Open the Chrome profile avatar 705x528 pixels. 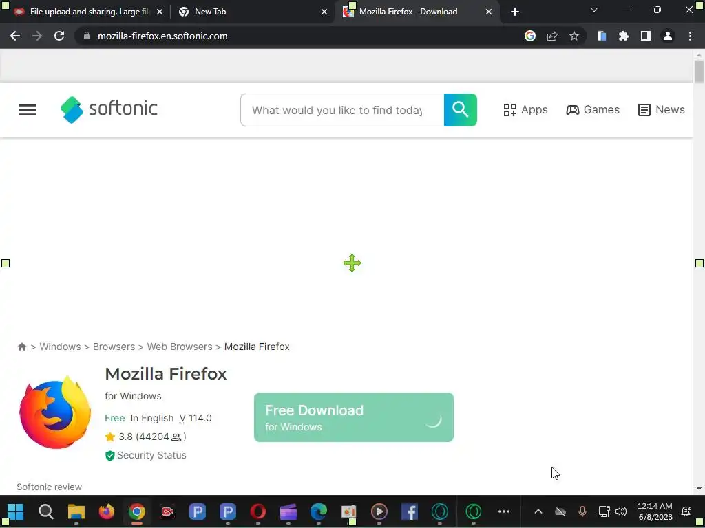668,36
